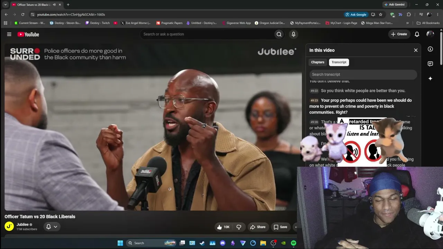Show more bookmarks with the overflow chevron
The height and width of the screenshot is (249, 443).
[x=407, y=23]
